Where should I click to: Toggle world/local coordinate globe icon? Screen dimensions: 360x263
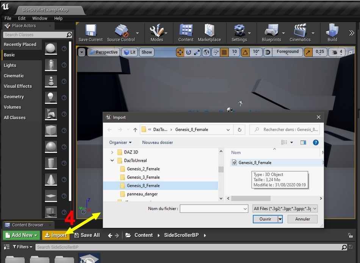(206, 52)
